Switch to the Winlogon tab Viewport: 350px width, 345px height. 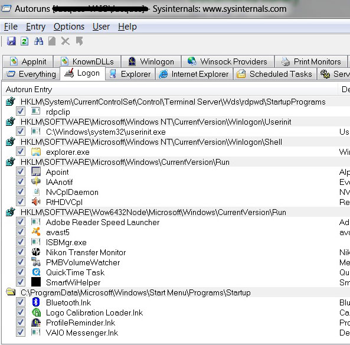point(151,61)
